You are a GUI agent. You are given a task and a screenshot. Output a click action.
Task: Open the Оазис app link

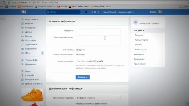[28, 71]
